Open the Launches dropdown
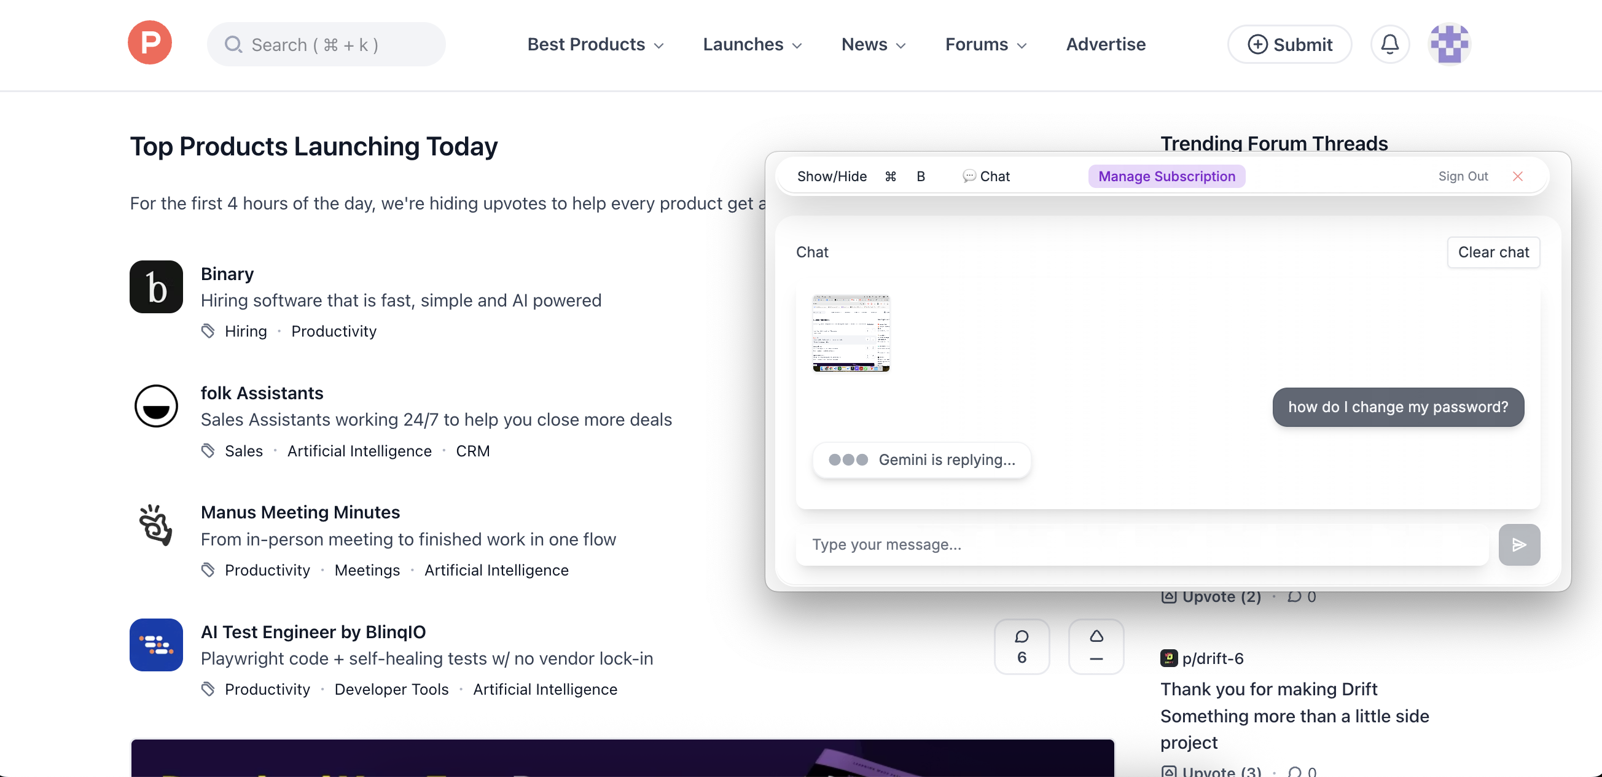The width and height of the screenshot is (1602, 777). (x=752, y=44)
